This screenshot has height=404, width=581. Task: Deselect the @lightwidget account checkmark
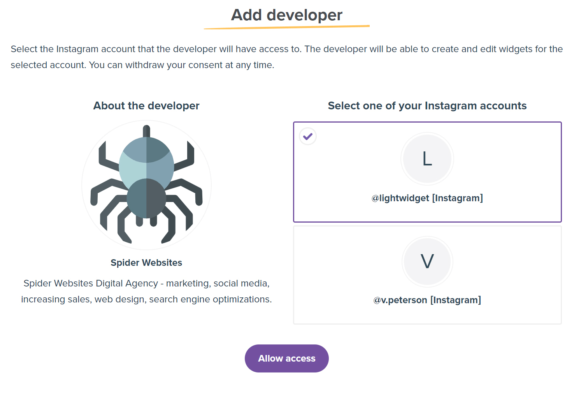click(x=308, y=136)
